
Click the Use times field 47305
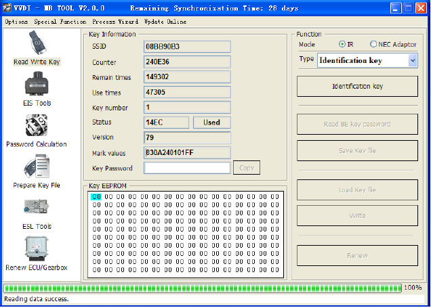click(x=187, y=92)
